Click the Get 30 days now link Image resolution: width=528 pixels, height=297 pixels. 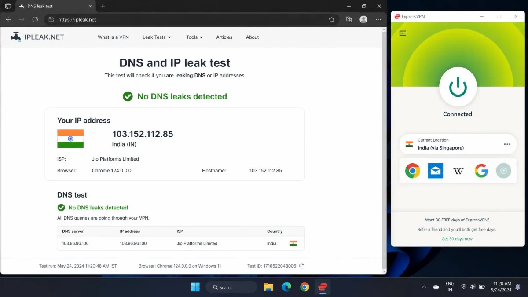click(457, 239)
